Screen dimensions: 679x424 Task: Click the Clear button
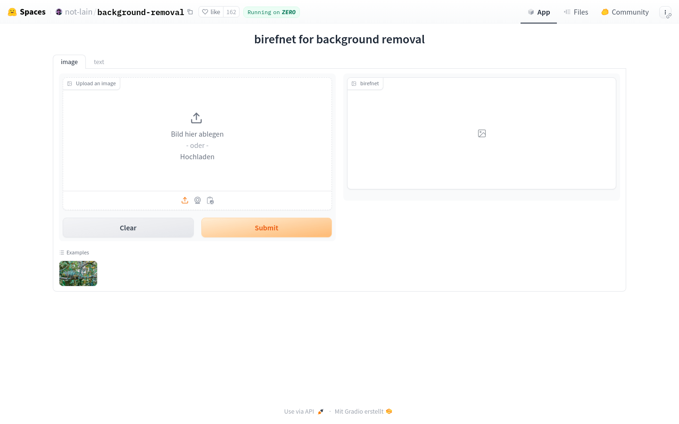click(x=128, y=228)
